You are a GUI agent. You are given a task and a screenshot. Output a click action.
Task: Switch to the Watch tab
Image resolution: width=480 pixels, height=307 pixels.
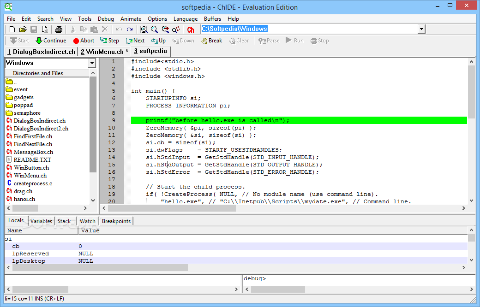[x=88, y=221]
